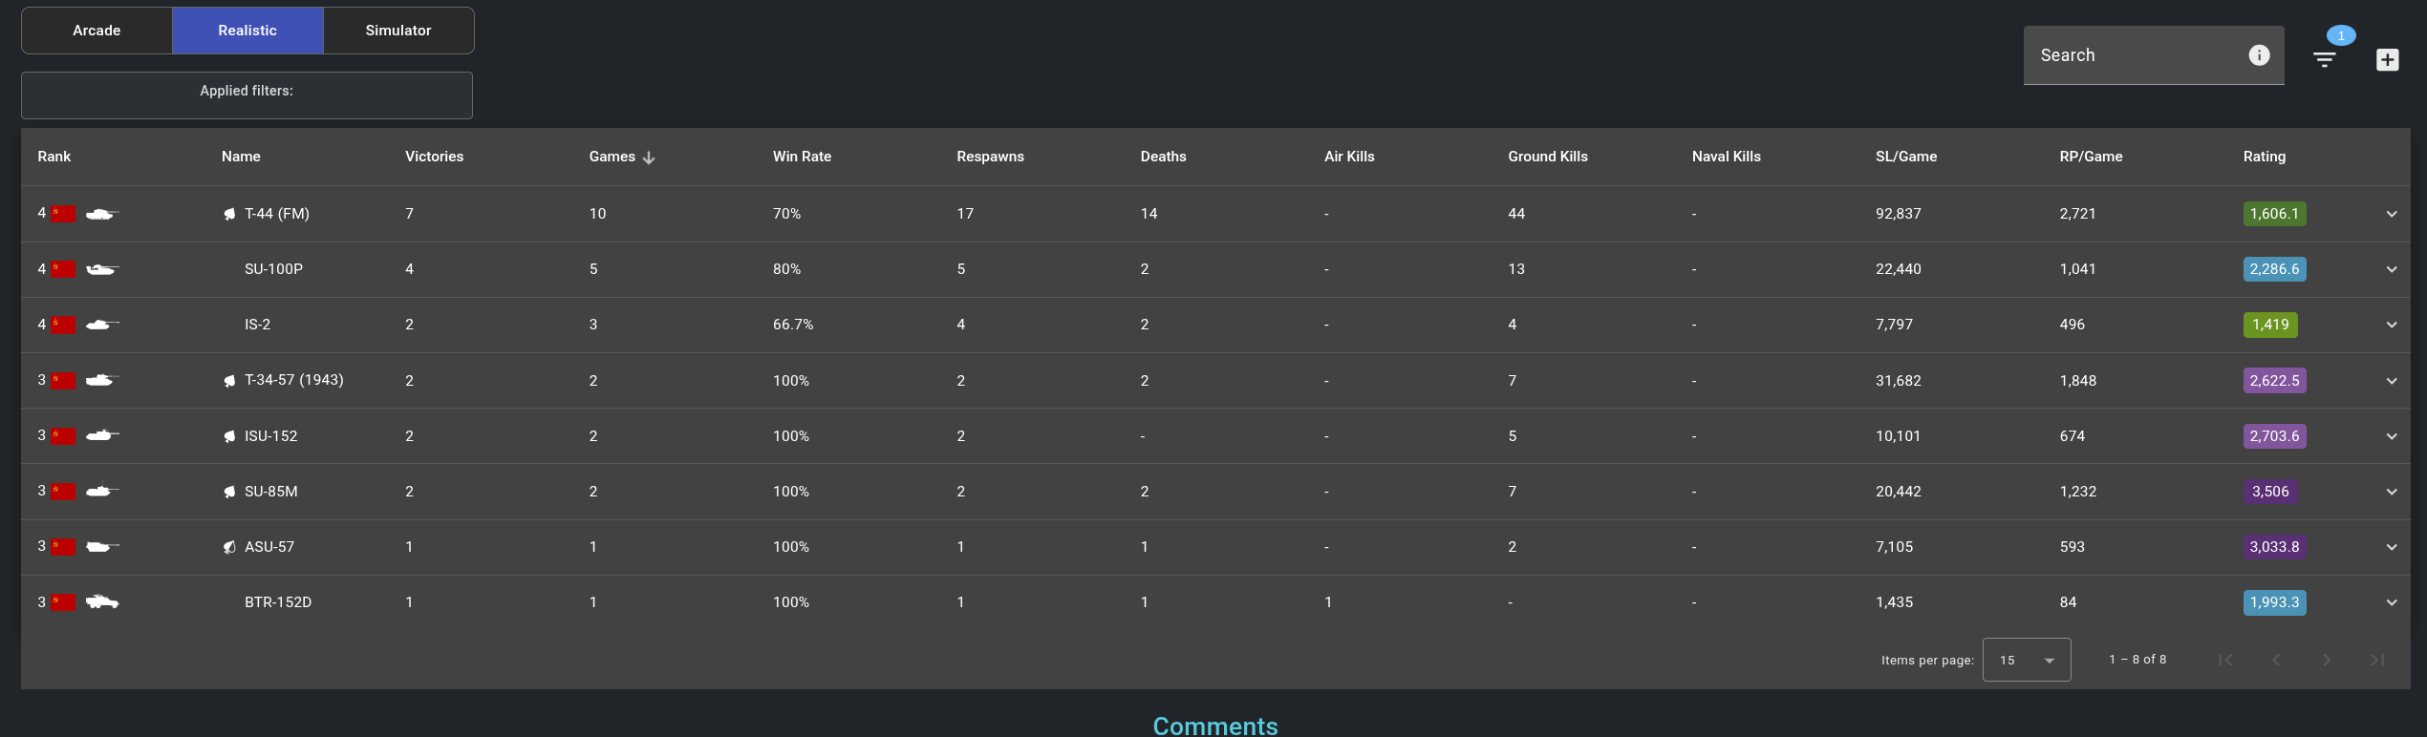The height and width of the screenshot is (737, 2427).
Task: Click the tank icon in IS-2 row
Action: [101, 325]
